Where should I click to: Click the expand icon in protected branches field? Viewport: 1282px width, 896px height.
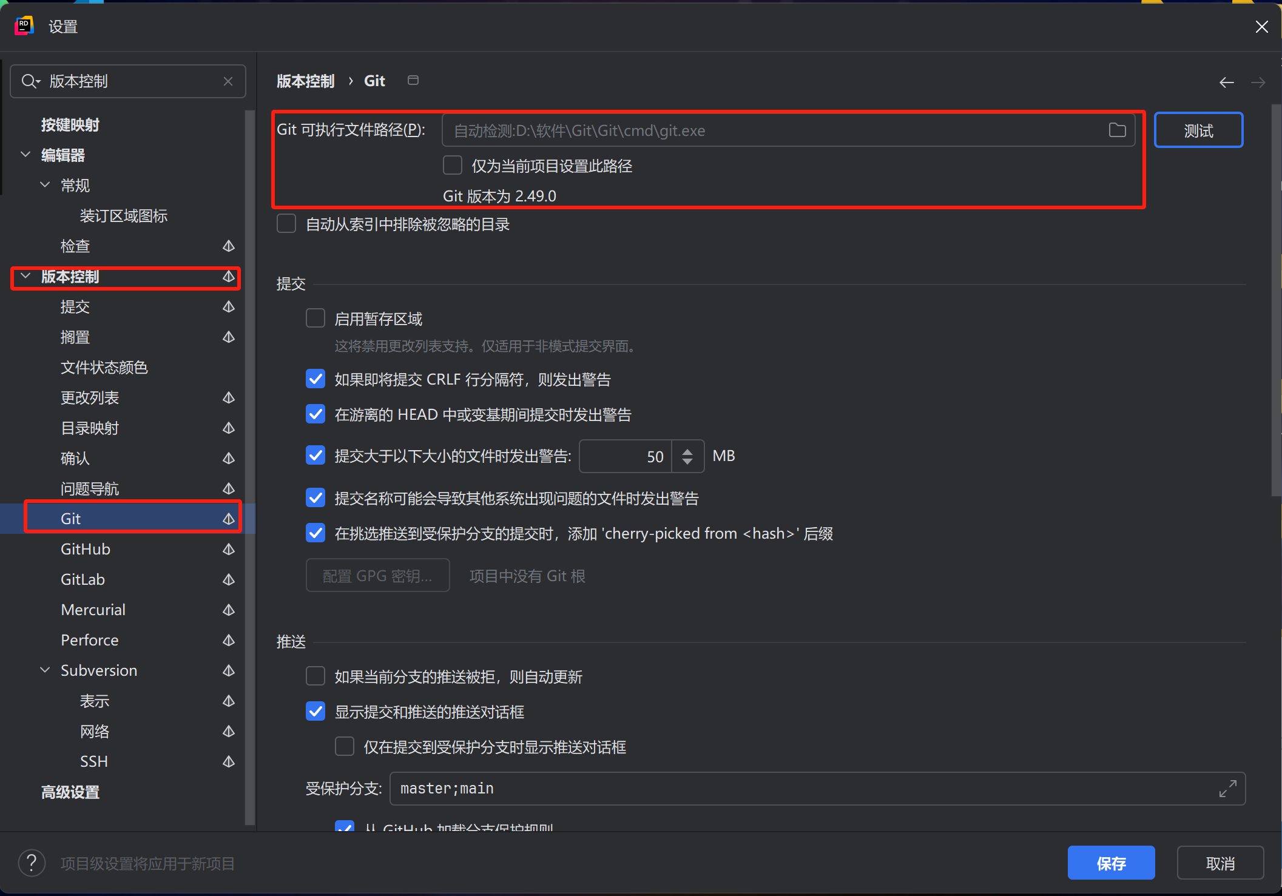1227,788
